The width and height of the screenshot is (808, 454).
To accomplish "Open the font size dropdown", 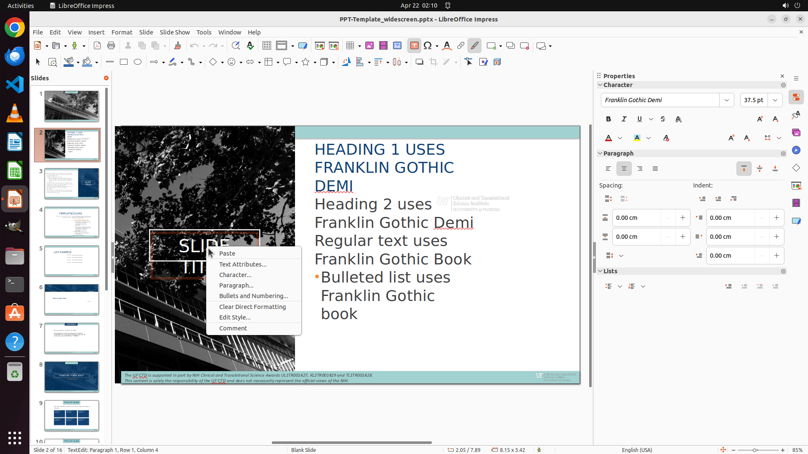I will click(x=775, y=100).
